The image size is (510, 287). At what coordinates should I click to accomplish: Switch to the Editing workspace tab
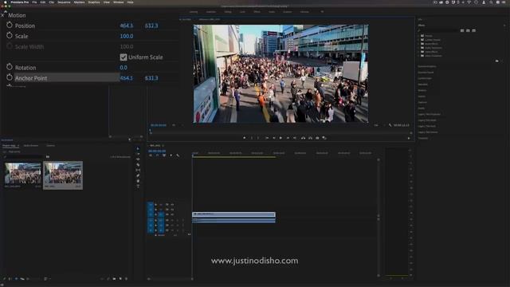point(228,12)
